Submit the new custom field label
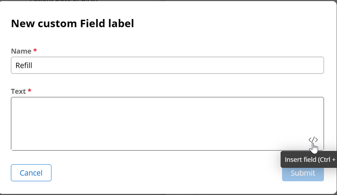The height and width of the screenshot is (195, 337). click(x=303, y=173)
